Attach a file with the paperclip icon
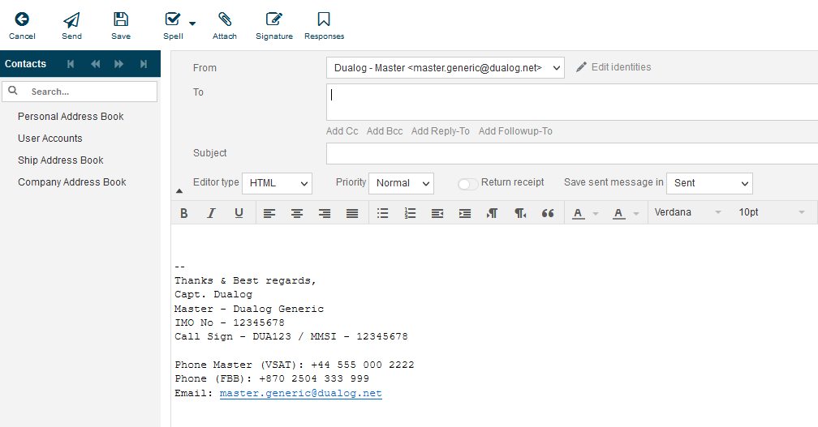This screenshot has width=818, height=427. pos(224,26)
